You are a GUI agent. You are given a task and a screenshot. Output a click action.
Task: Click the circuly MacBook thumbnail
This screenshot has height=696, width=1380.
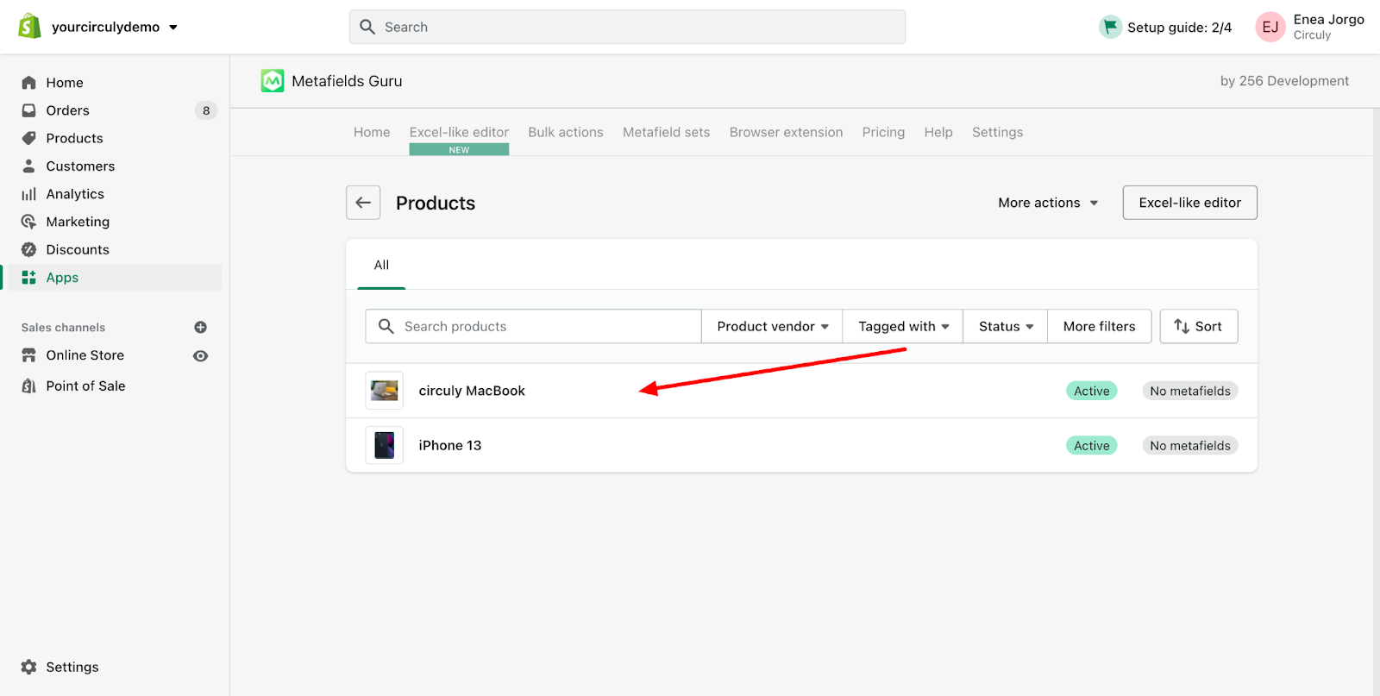click(x=385, y=391)
